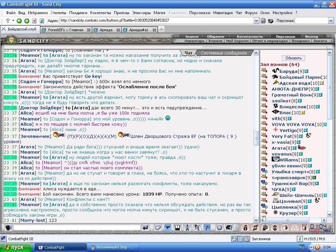Open info icon for Влас[10]
Viewport: 336px width, 252px height.
pyautogui.click(x=303, y=113)
